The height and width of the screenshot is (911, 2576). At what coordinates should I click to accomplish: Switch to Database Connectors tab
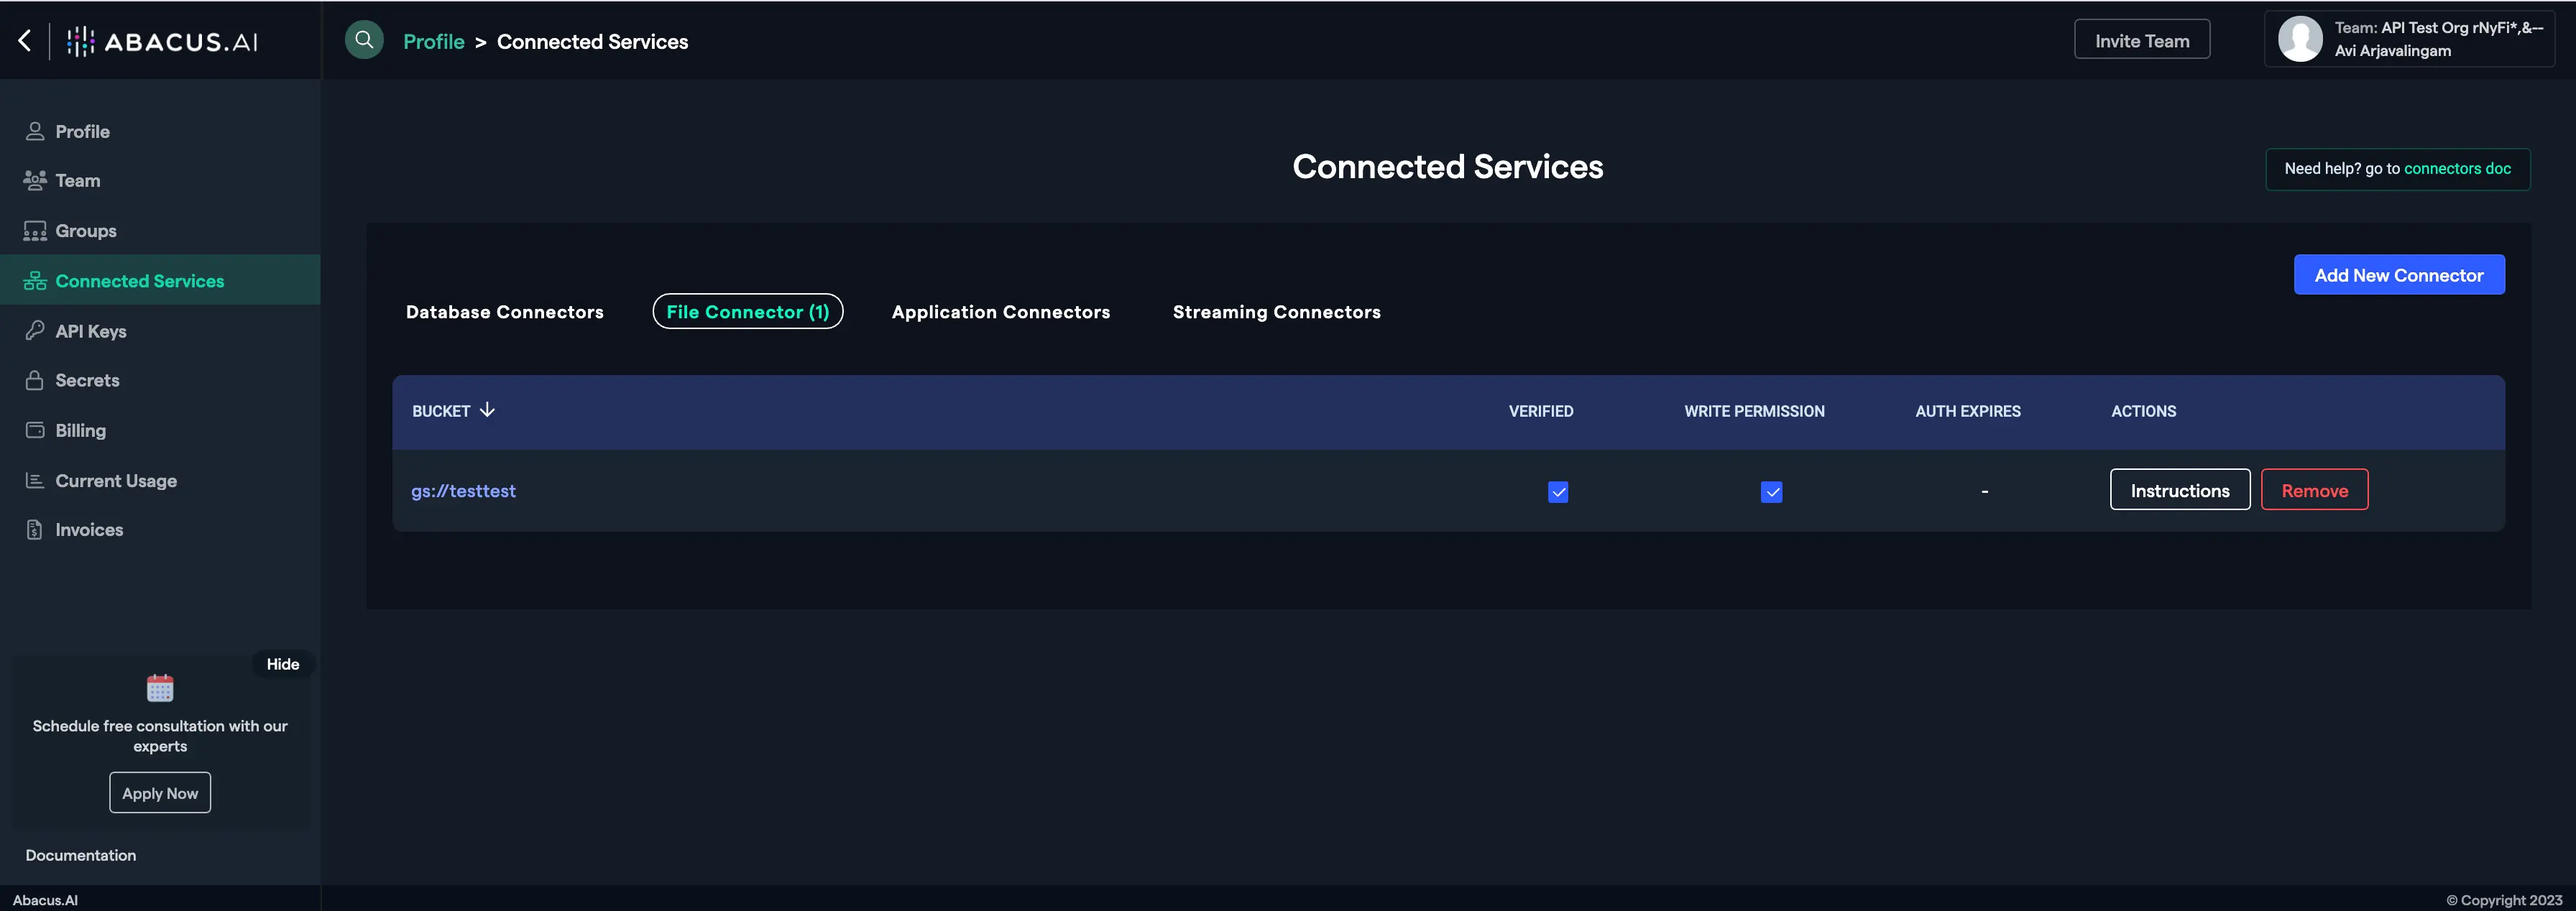pyautogui.click(x=504, y=312)
